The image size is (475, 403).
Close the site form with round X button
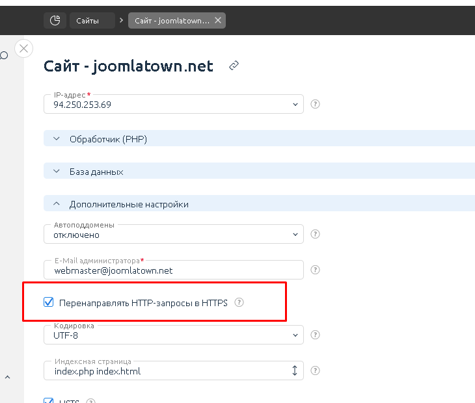pos(23,48)
